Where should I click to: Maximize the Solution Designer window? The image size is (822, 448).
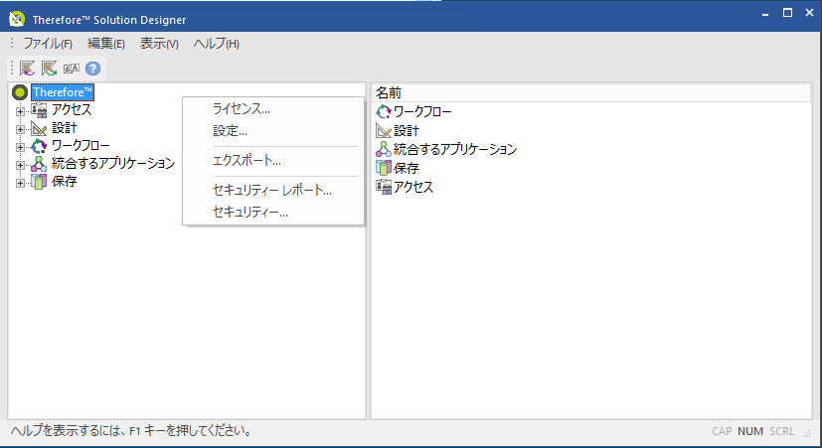coord(787,13)
